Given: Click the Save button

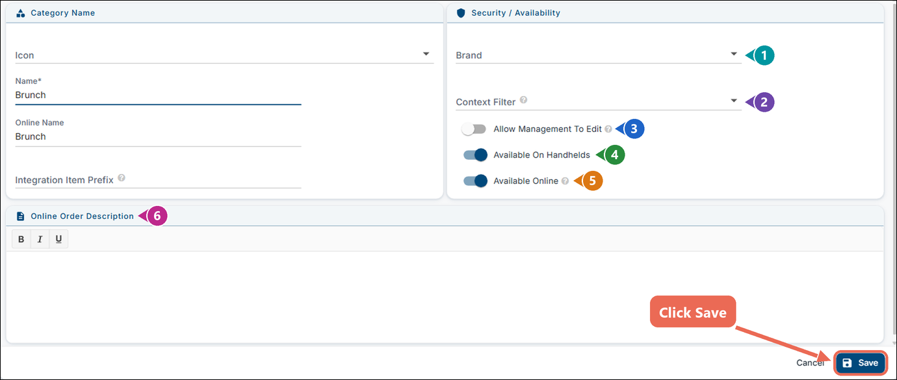Looking at the screenshot, I should [860, 363].
